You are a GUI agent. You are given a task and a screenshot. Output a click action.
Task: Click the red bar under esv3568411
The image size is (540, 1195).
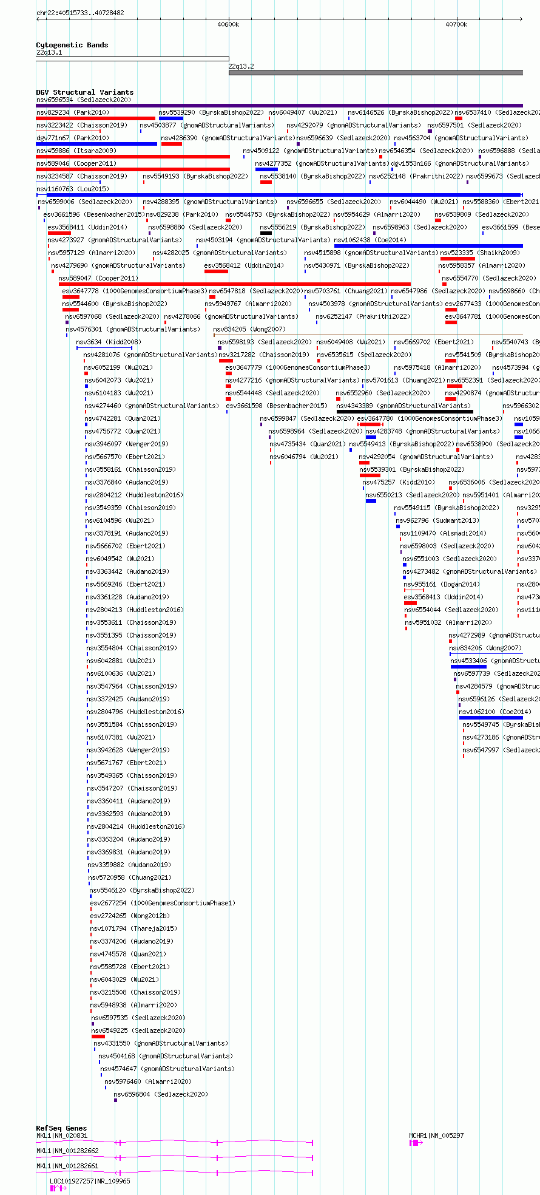click(59, 233)
